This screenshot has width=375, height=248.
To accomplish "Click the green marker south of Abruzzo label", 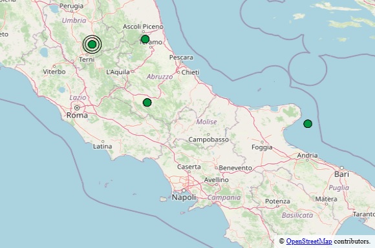I will (x=147, y=103).
